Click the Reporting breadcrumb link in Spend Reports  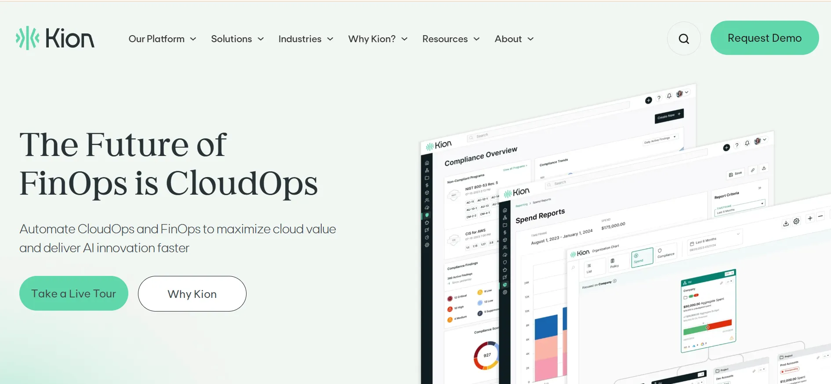click(521, 205)
